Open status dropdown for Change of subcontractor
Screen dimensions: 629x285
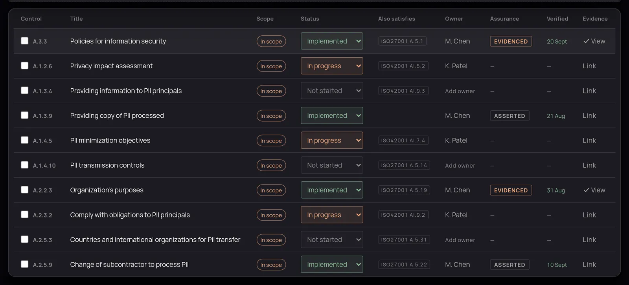(x=332, y=264)
